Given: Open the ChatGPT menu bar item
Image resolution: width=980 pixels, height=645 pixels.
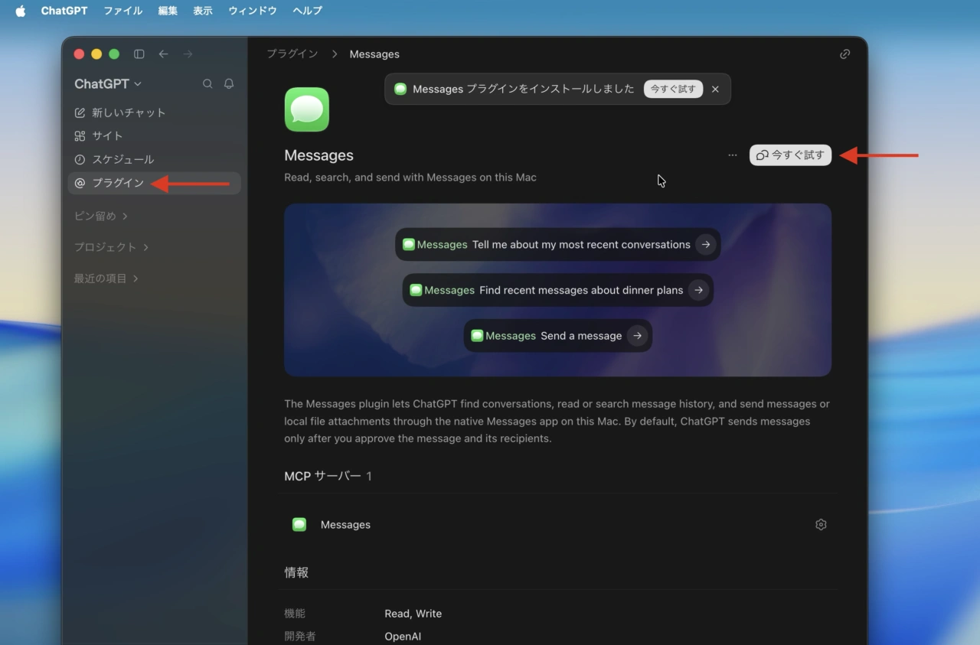Looking at the screenshot, I should (x=64, y=11).
